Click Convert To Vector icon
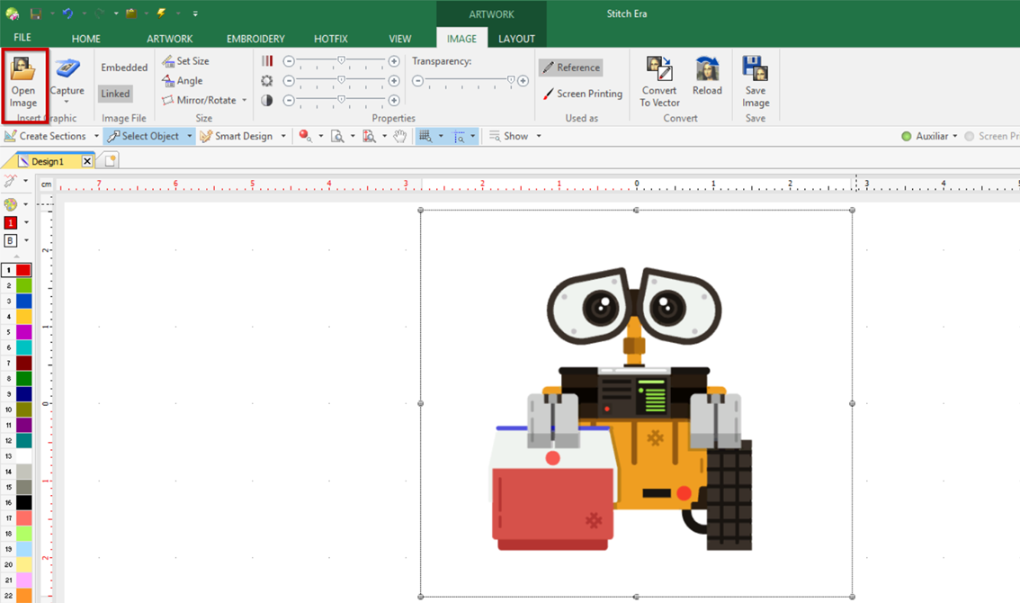 pyautogui.click(x=659, y=68)
